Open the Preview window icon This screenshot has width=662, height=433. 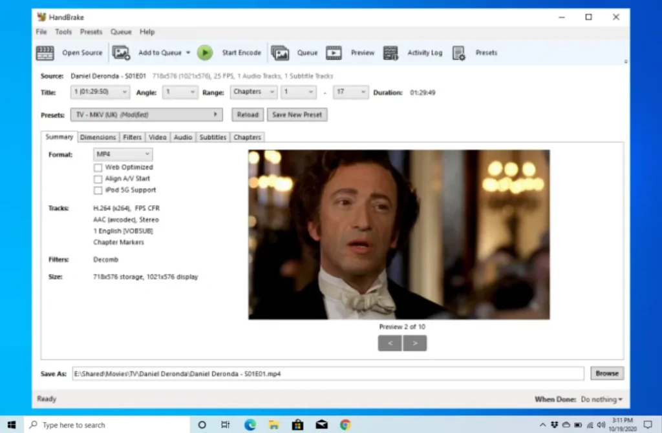point(334,52)
